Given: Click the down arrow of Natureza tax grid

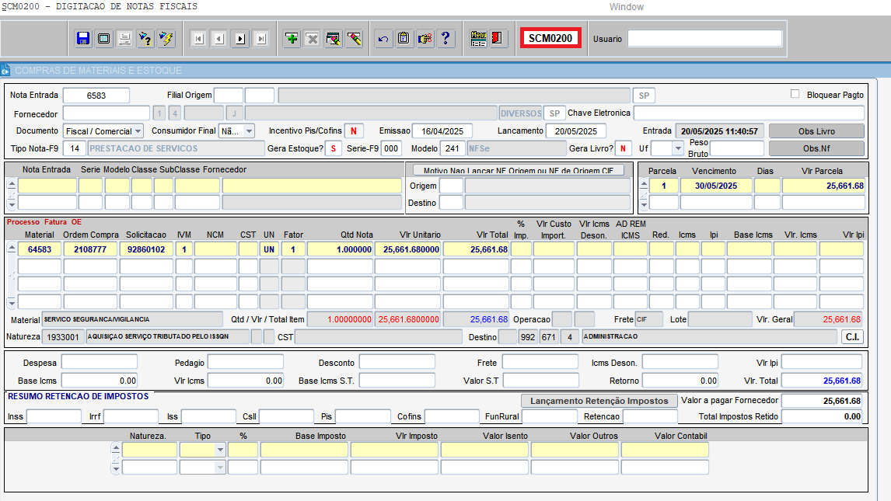Looking at the screenshot, I should point(116,468).
